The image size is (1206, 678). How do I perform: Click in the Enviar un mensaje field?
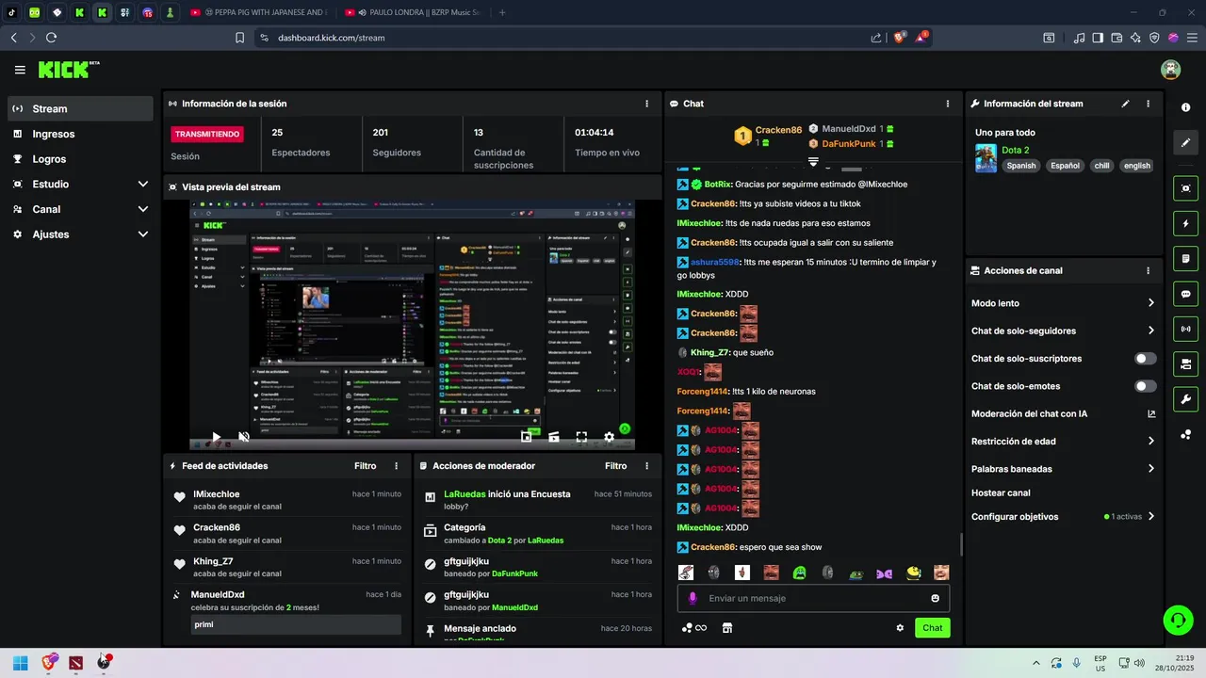click(813, 598)
